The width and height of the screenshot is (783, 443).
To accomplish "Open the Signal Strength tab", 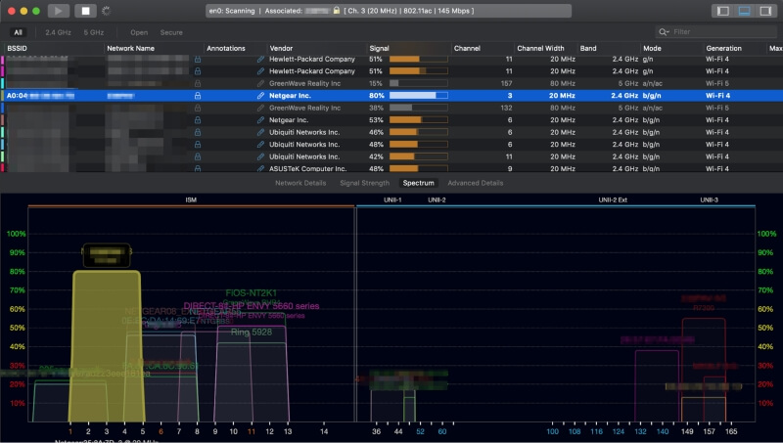I will click(364, 183).
